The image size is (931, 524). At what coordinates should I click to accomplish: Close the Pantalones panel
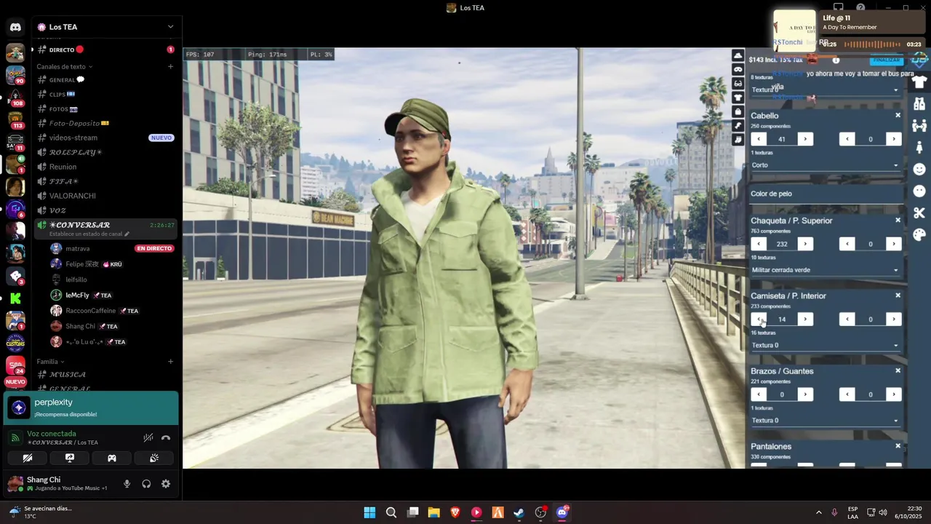point(898,446)
